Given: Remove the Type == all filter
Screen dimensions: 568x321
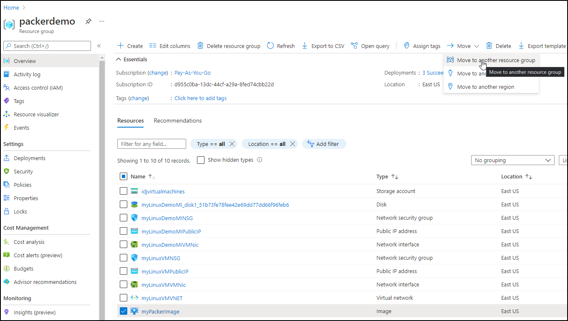Looking at the screenshot, I should (x=232, y=144).
